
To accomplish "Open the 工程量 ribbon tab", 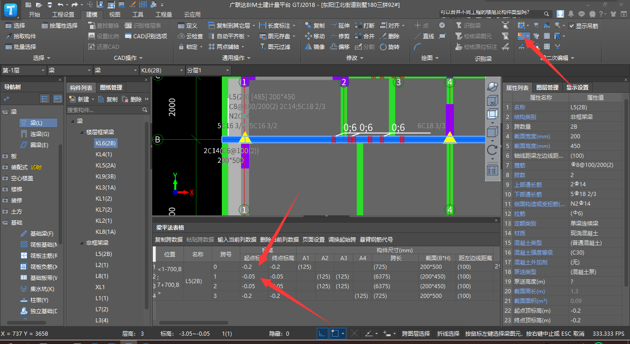I will click(164, 14).
